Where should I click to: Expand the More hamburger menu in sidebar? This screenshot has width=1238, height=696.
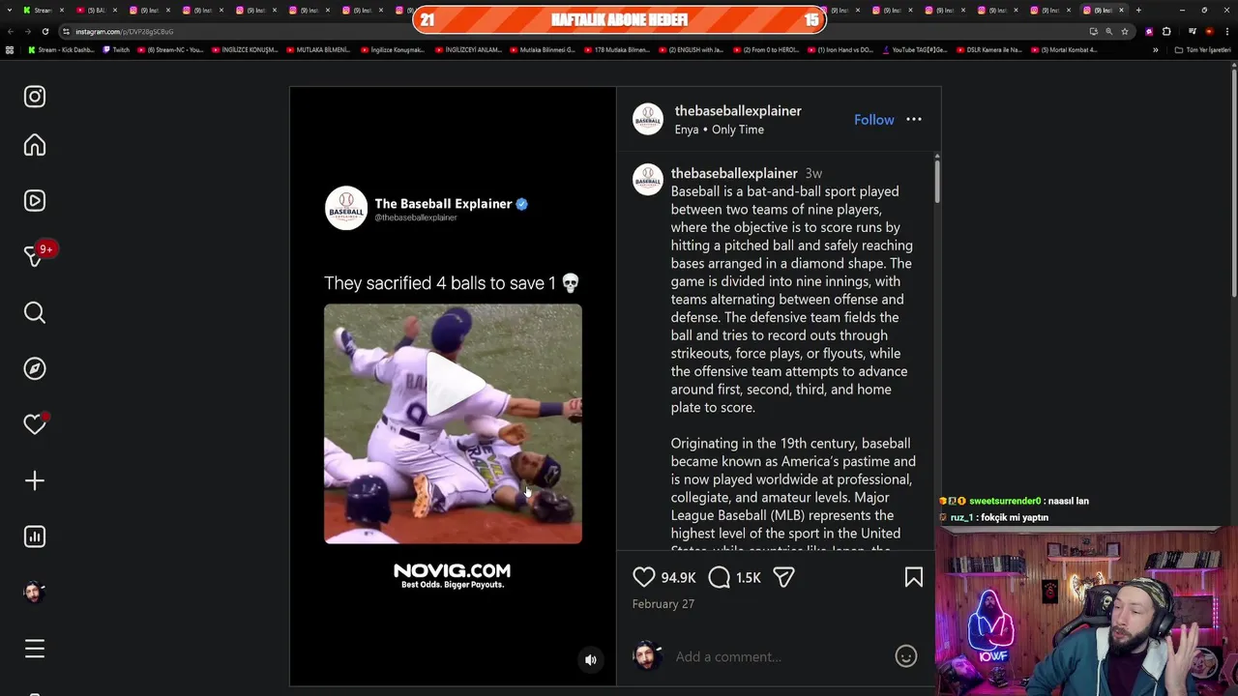click(x=35, y=649)
